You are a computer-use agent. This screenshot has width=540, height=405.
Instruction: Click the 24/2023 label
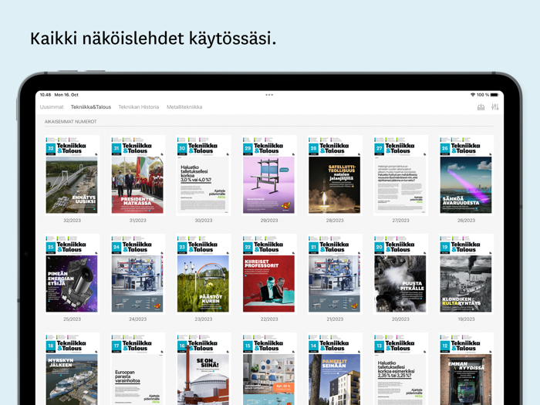click(138, 319)
